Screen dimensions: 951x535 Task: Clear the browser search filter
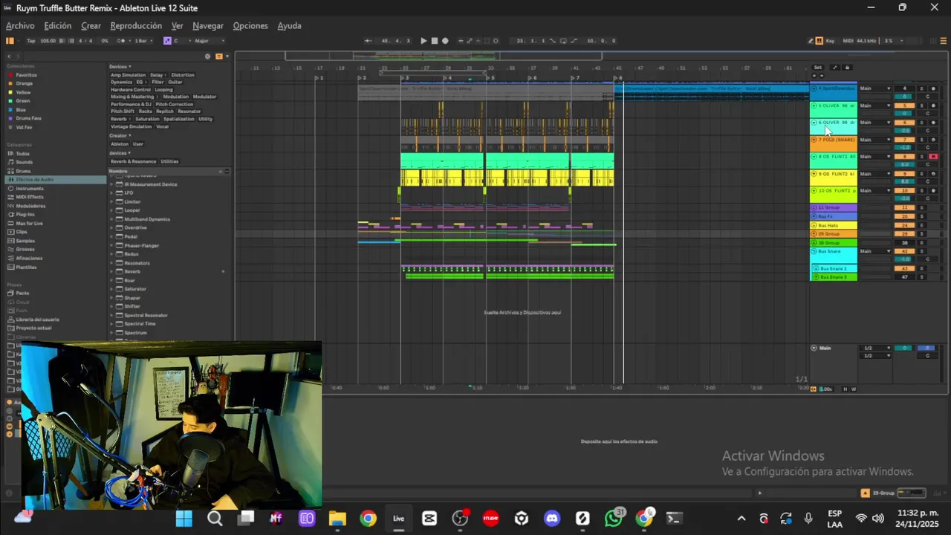[x=208, y=56]
